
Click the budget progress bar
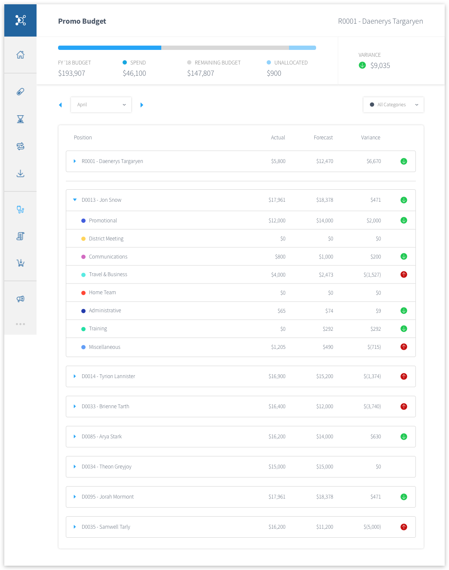tap(187, 48)
